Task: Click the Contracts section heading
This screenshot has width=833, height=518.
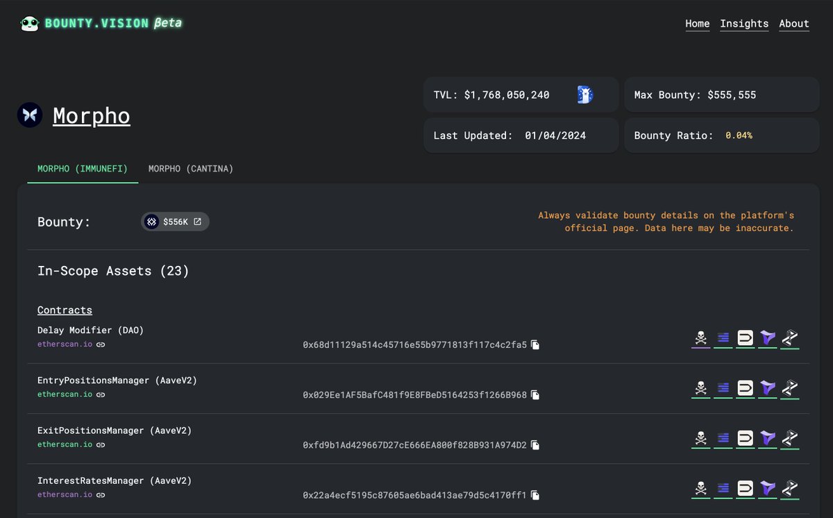Action: click(65, 310)
